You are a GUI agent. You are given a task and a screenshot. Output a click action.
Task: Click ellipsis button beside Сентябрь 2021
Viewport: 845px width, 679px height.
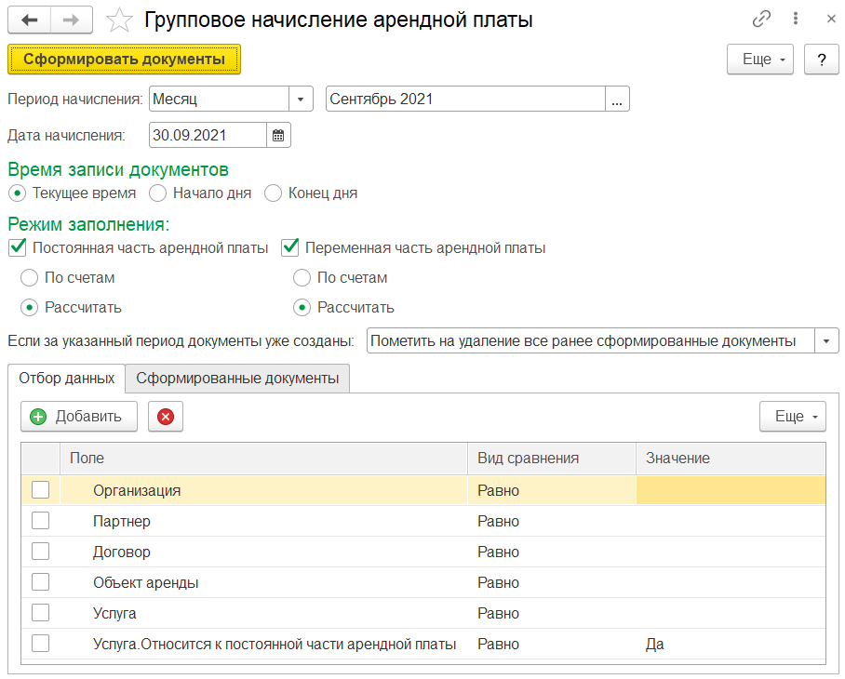click(617, 99)
